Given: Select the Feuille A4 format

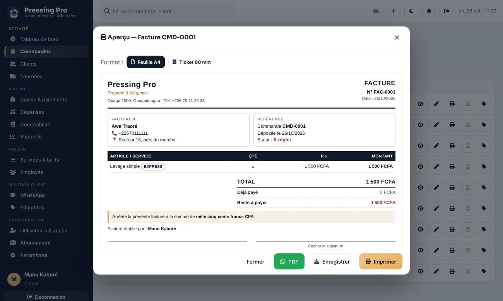Looking at the screenshot, I should coord(146,62).
